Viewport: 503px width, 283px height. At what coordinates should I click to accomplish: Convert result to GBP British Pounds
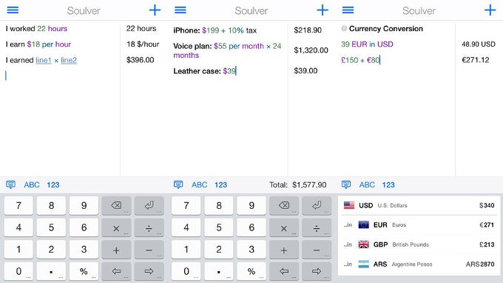tap(419, 244)
